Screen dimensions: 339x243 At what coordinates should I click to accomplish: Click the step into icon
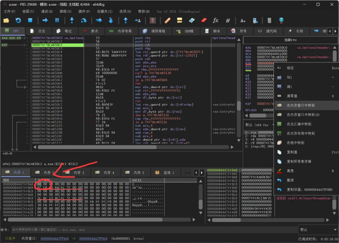point(72,21)
